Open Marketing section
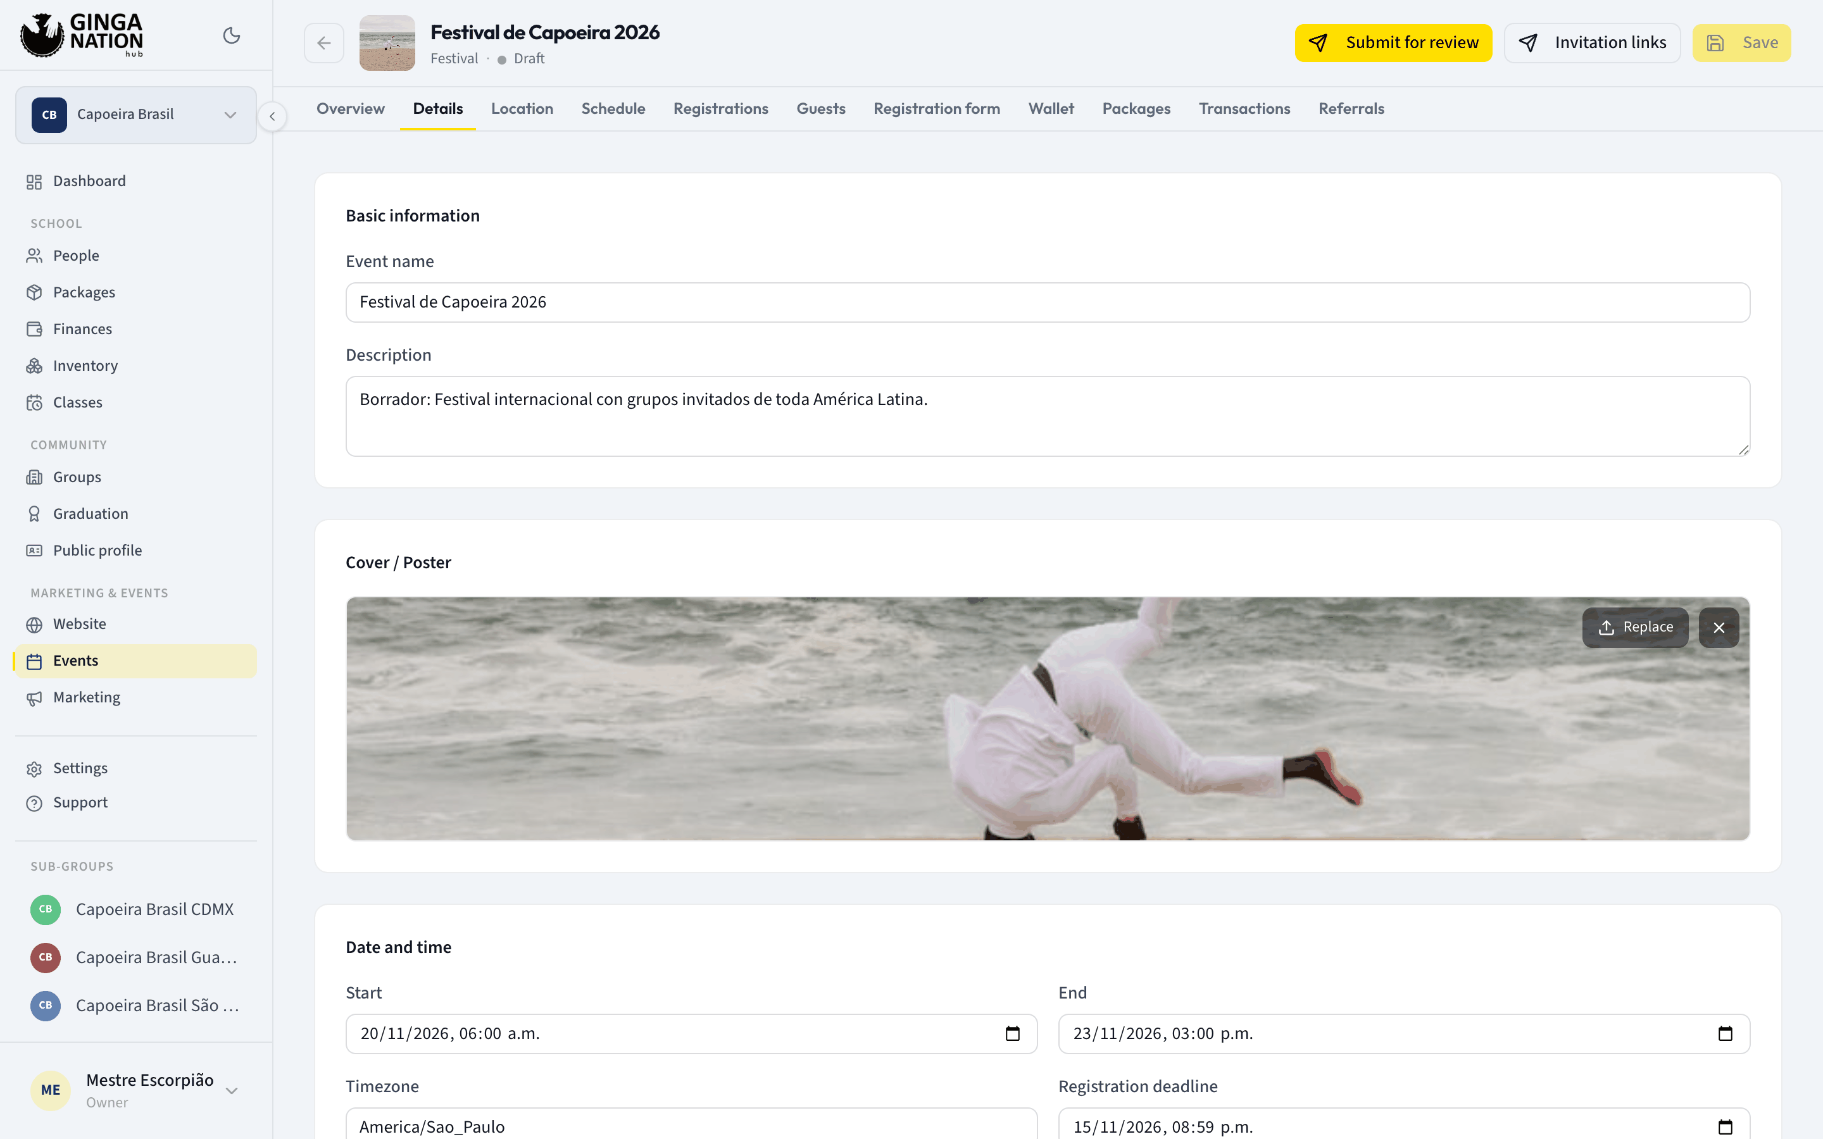This screenshot has height=1139, width=1823. (x=135, y=697)
